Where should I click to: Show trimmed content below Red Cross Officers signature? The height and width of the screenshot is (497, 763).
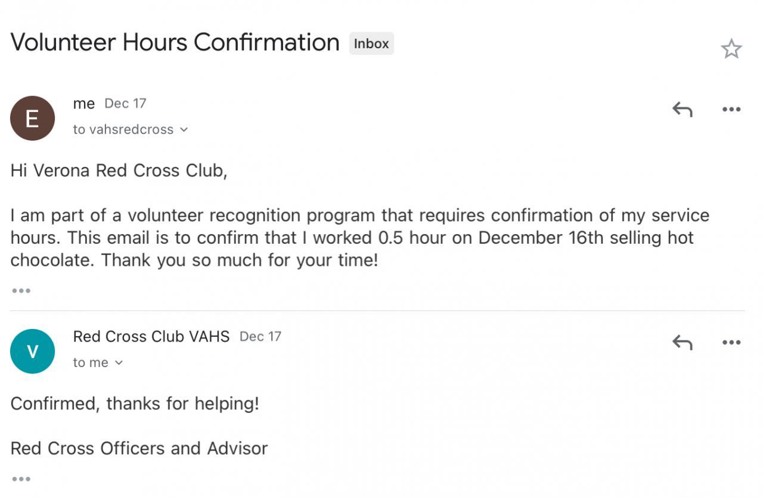(21, 479)
